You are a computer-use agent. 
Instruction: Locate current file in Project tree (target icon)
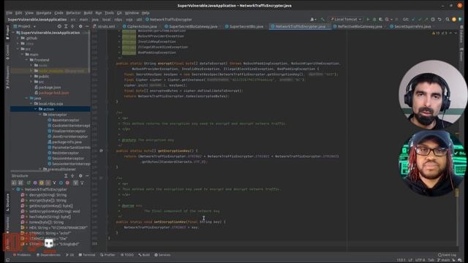[x=59, y=26]
